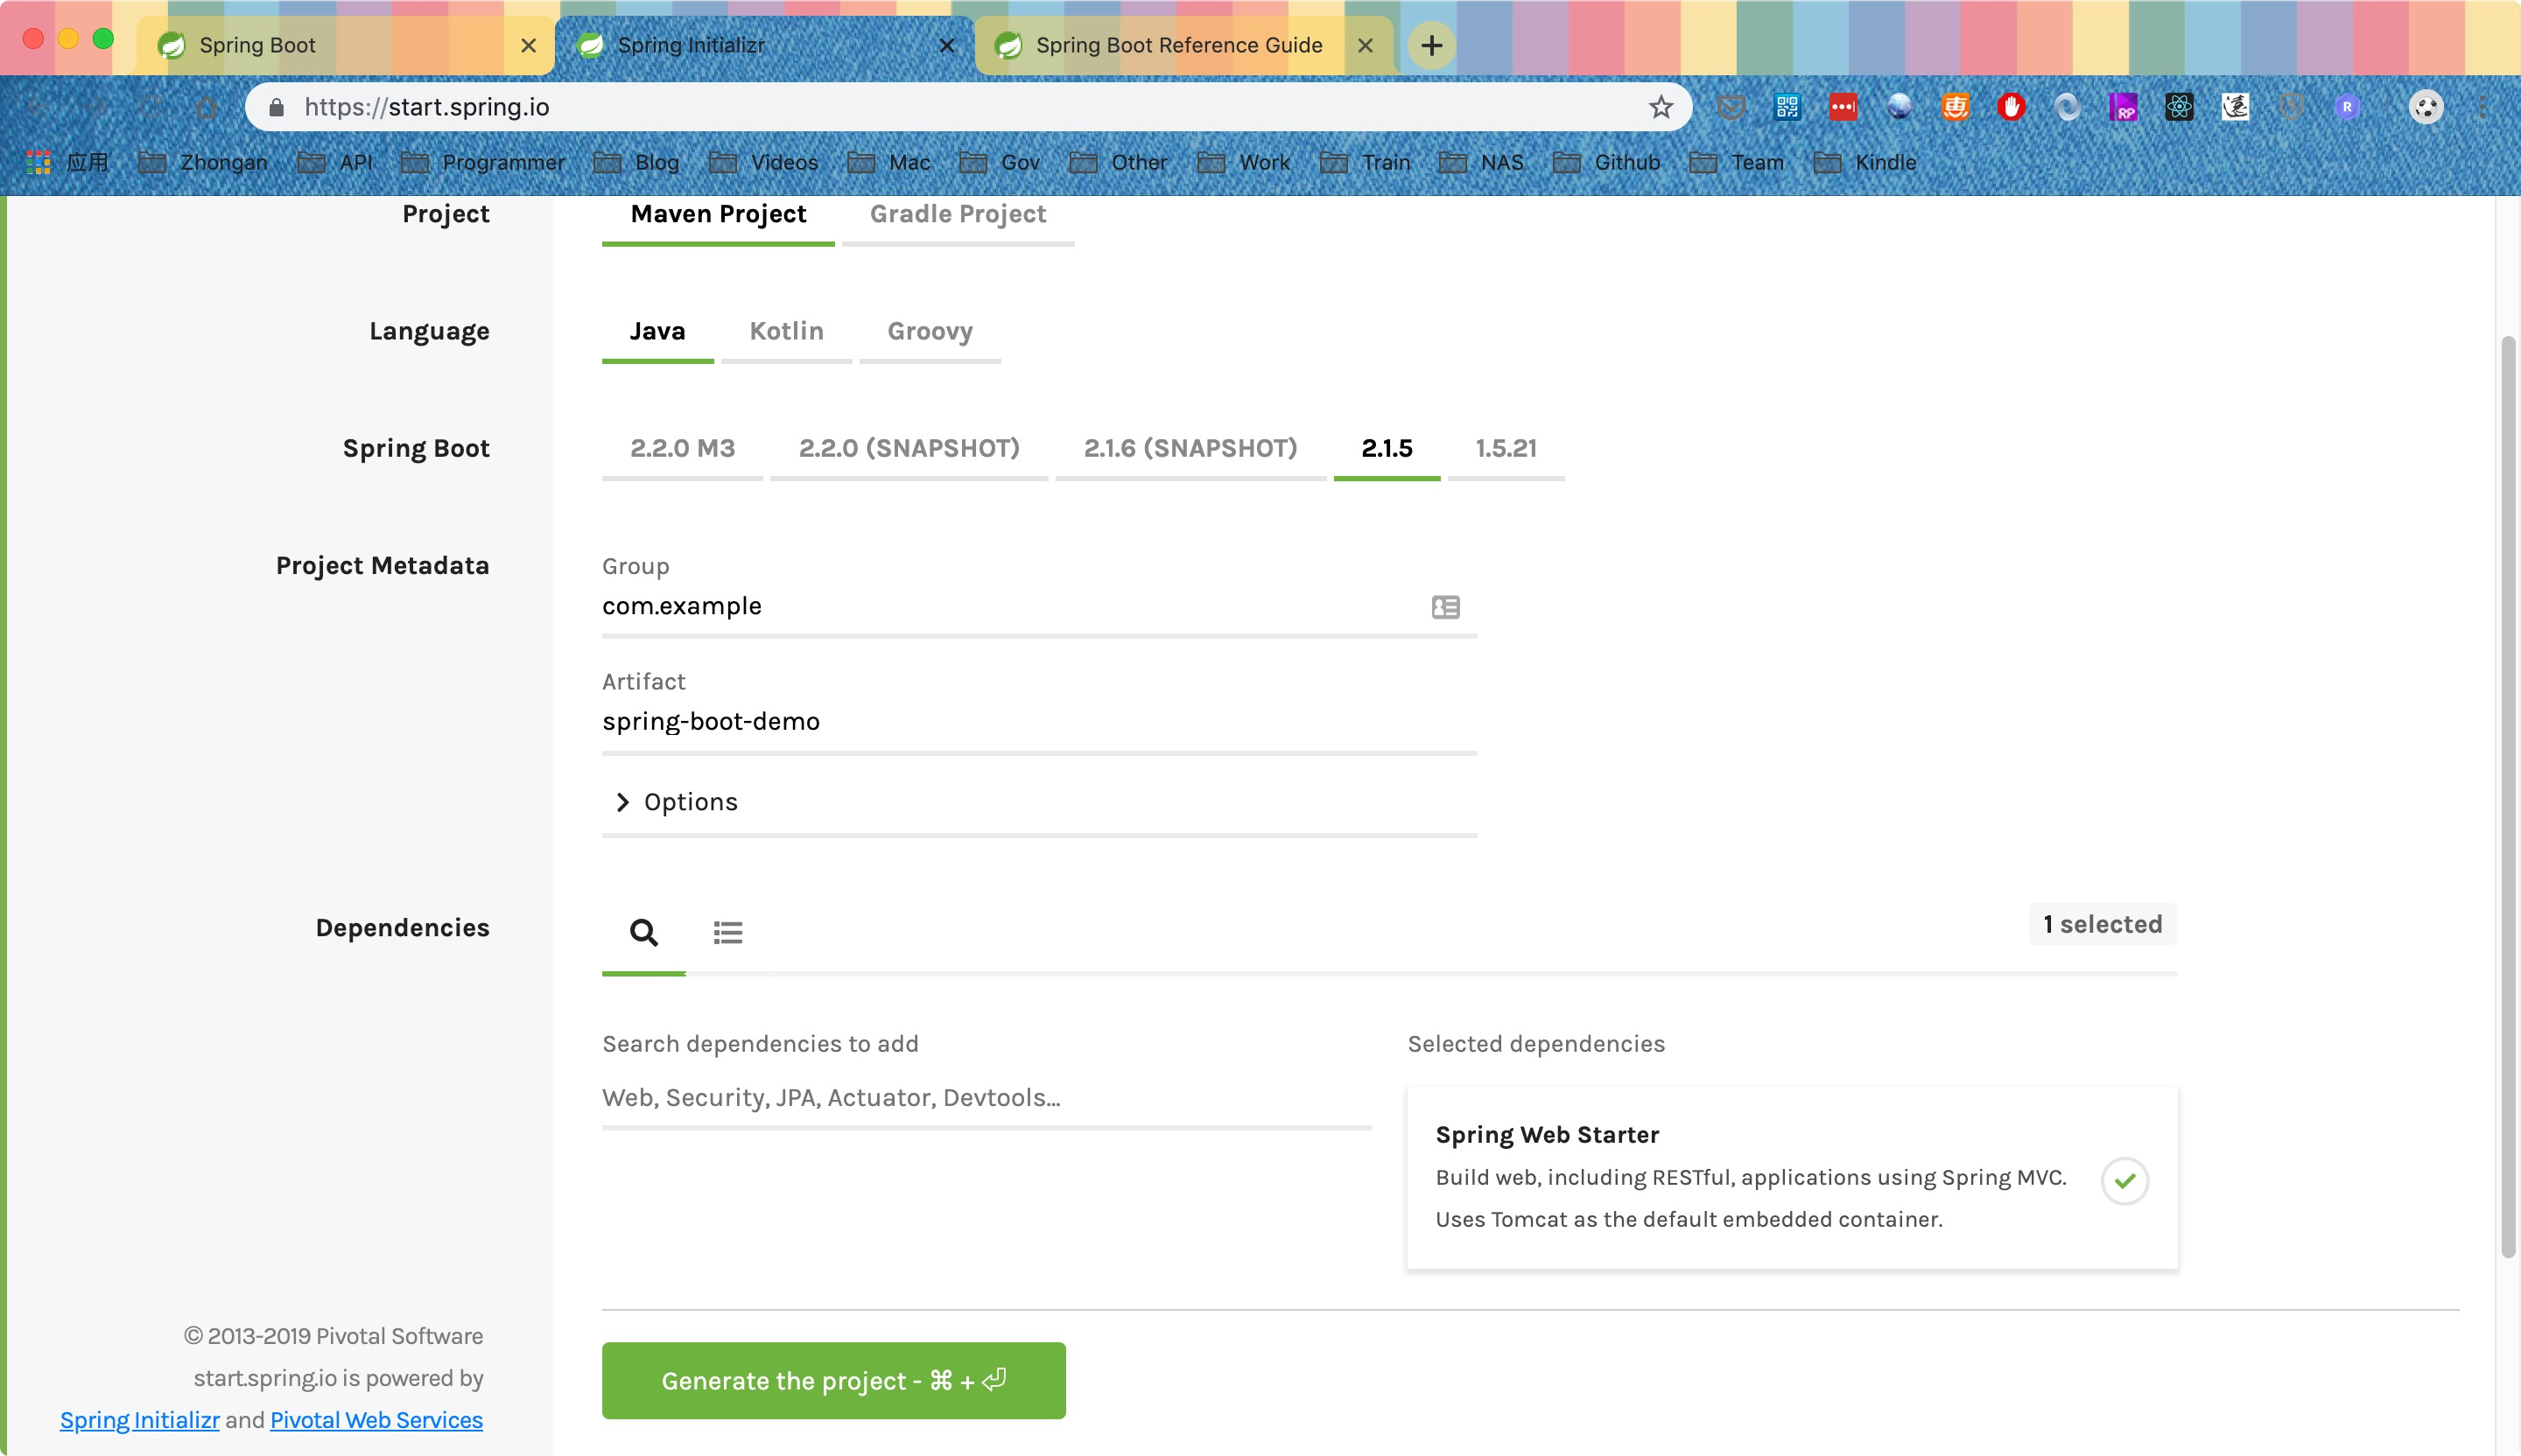The width and height of the screenshot is (2521, 1456).
Task: Bookmark this page with the star icon
Action: 1661,107
